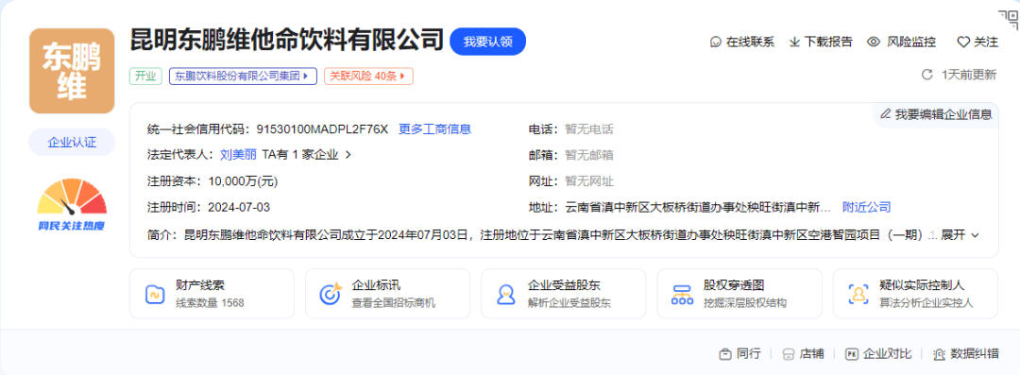
Task: Open the 风险监控 risk monitoring label
Action: point(911,43)
